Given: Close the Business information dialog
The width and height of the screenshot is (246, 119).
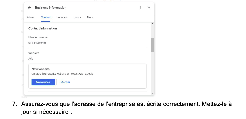Looking at the screenshot, I should click(149, 8).
